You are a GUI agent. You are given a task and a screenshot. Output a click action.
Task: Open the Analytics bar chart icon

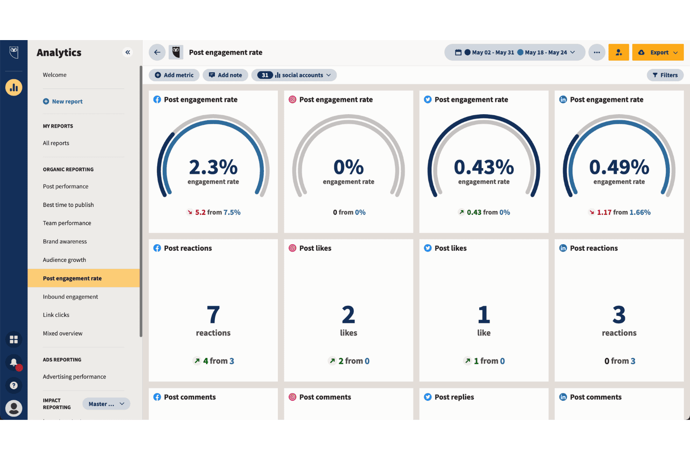tap(14, 87)
